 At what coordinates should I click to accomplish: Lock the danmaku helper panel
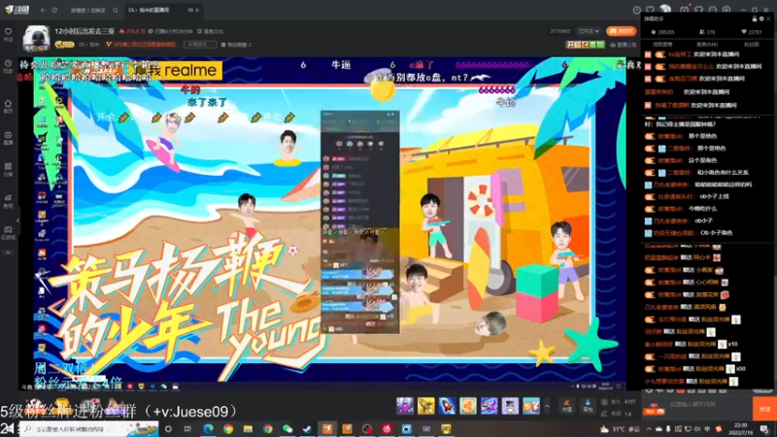[x=755, y=18]
